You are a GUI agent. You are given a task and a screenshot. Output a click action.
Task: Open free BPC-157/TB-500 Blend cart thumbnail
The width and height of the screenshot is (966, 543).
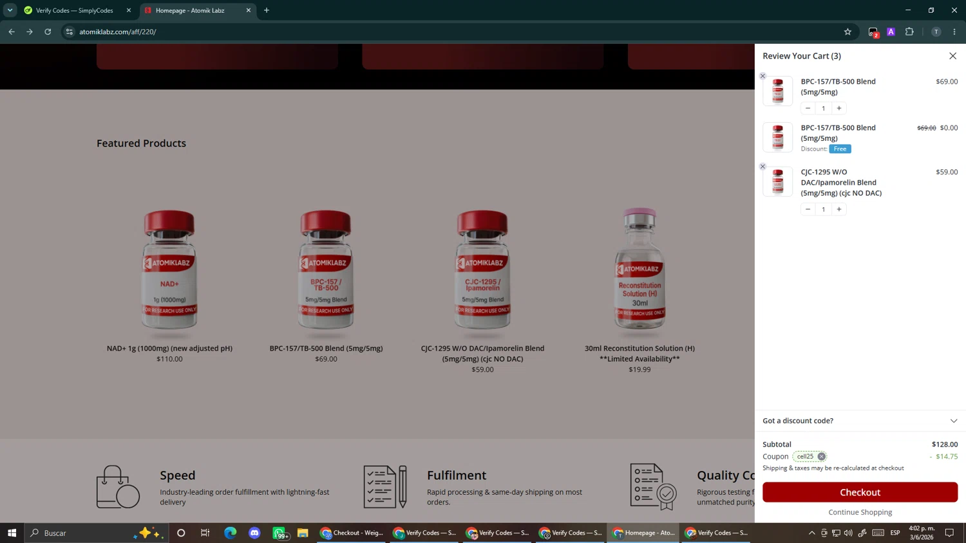pos(777,137)
